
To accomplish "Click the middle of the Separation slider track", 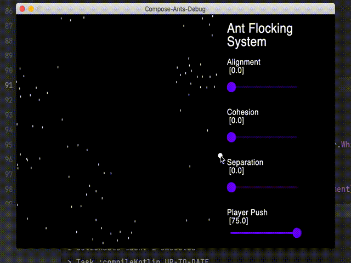I will pos(264,187).
